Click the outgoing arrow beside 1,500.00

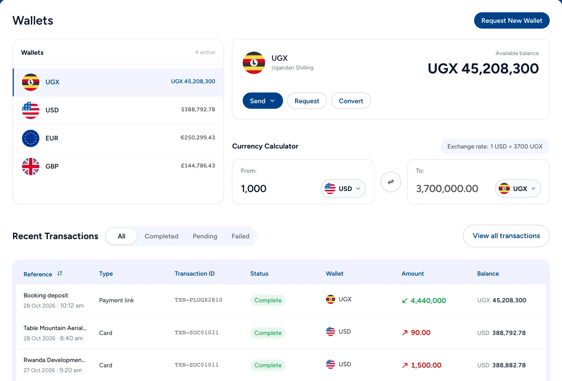point(405,365)
